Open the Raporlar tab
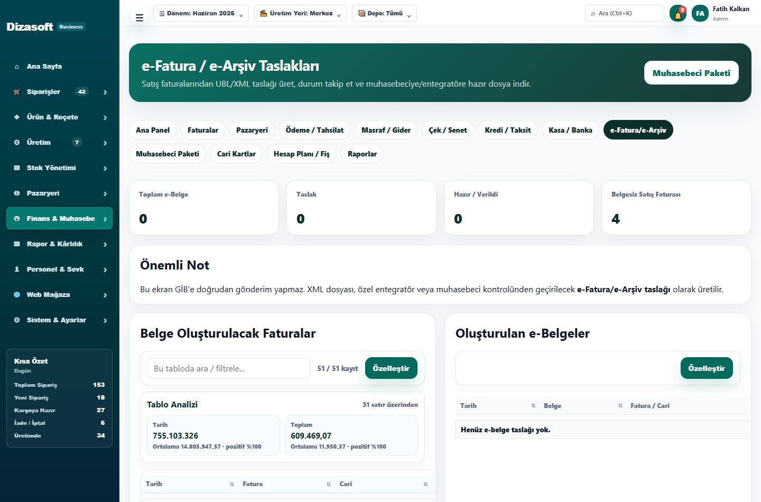The image size is (761, 502). tap(362, 154)
